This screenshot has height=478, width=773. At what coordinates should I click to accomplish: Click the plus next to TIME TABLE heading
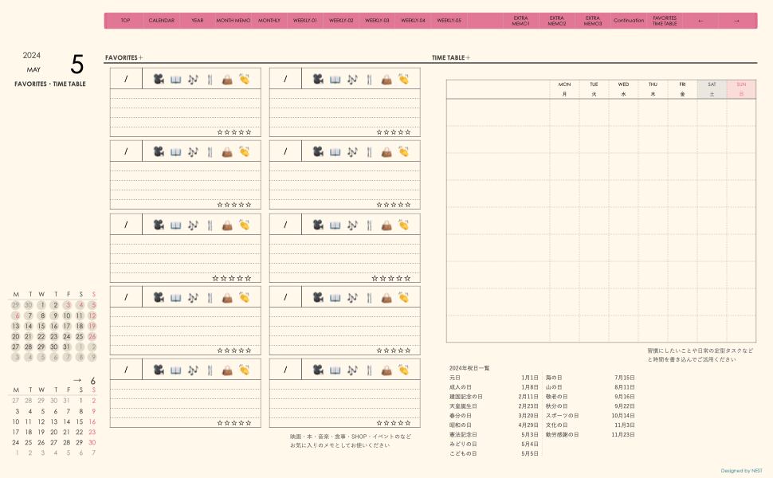pos(468,57)
